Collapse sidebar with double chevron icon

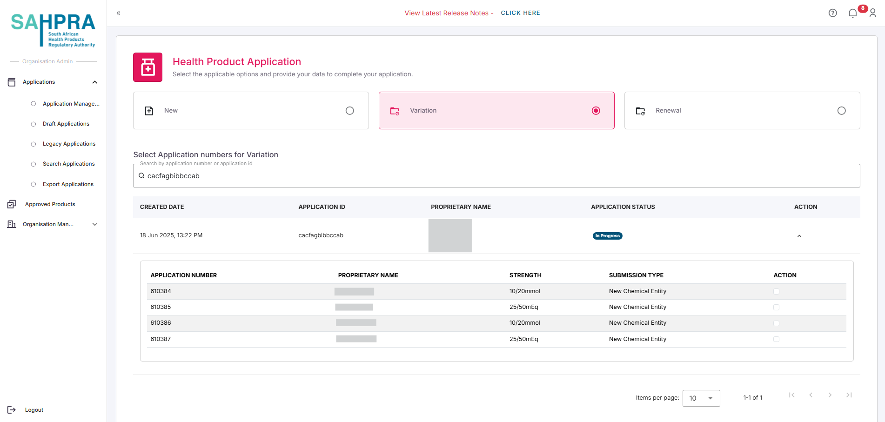click(x=119, y=13)
